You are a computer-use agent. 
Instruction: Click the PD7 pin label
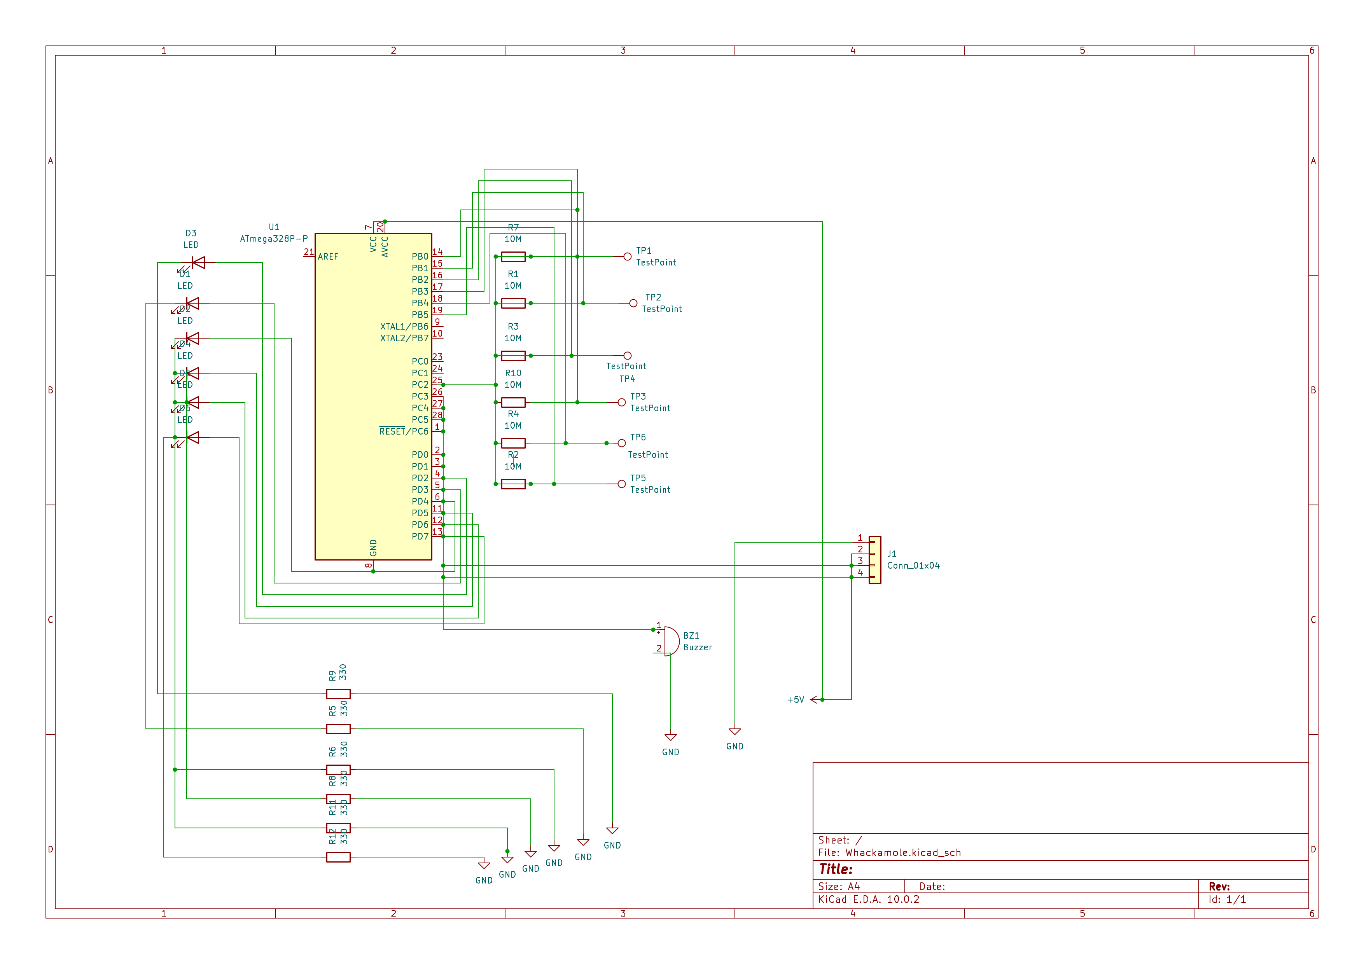[x=420, y=536]
